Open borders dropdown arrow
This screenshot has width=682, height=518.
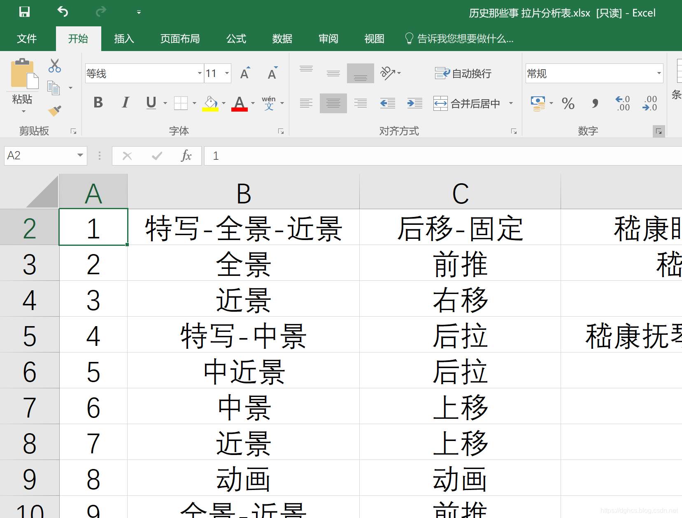click(x=195, y=103)
